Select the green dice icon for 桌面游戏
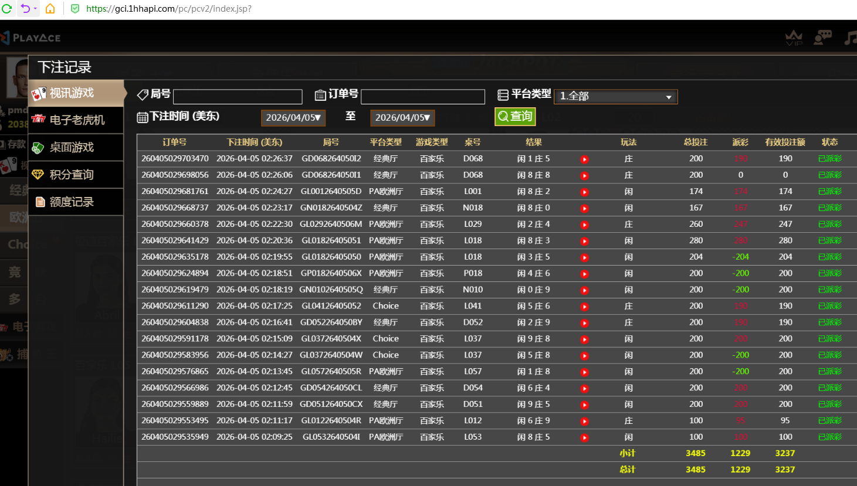This screenshot has width=857, height=486. click(38, 147)
